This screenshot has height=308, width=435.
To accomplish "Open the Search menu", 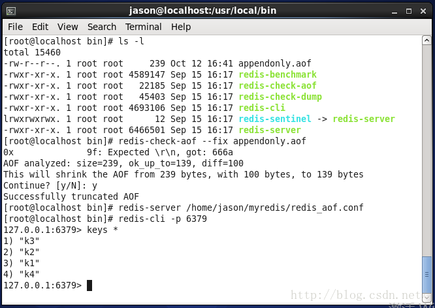I will coord(102,27).
